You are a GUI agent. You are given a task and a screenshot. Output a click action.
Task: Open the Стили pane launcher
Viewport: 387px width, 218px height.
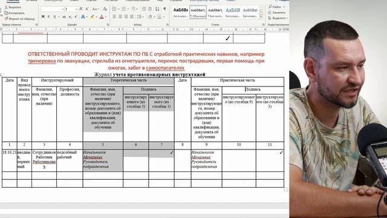coord(263,25)
